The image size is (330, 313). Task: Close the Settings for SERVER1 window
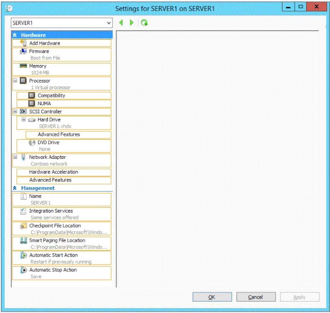[317, 7]
